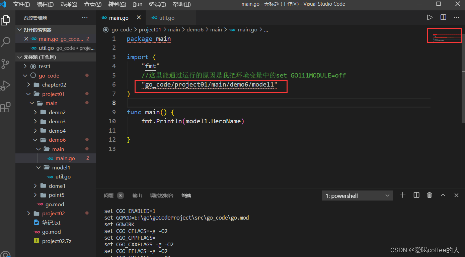Viewport: 465px width, 257px height.
Task: Collapse the demo6 folder
Action: click(56, 140)
